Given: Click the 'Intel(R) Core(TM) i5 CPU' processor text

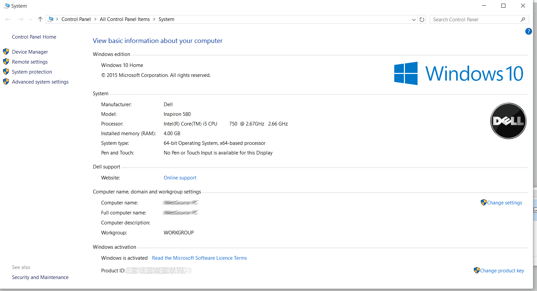Looking at the screenshot, I should pos(190,124).
